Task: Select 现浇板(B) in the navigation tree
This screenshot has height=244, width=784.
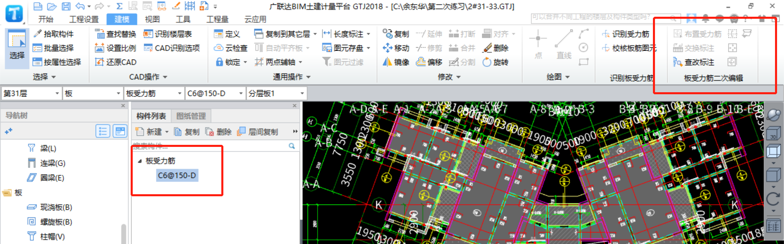Action: [50, 207]
